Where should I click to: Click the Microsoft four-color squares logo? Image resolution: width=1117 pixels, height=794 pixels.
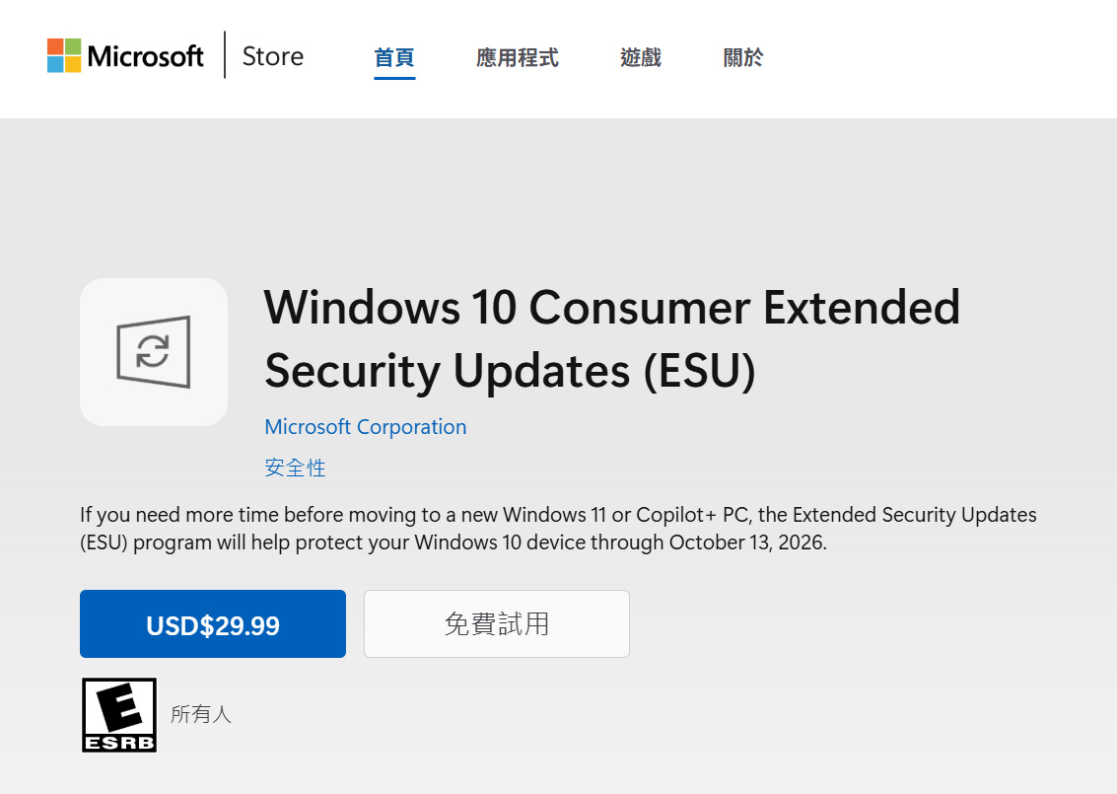[64, 55]
